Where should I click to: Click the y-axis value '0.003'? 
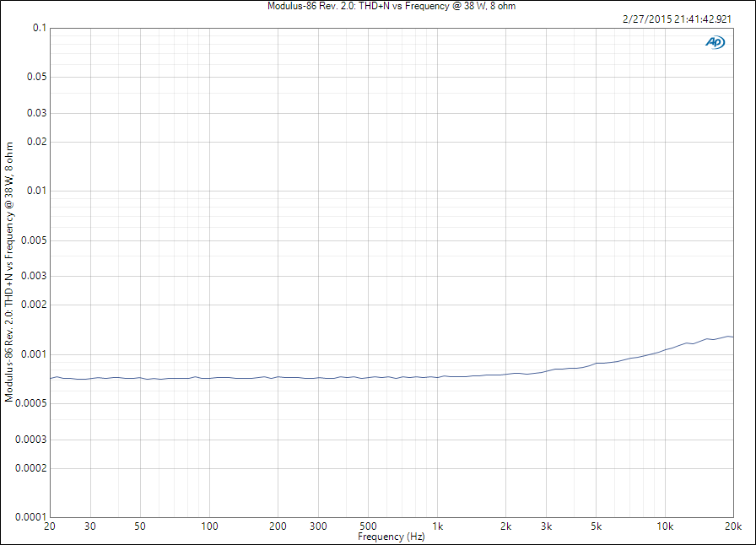point(35,276)
